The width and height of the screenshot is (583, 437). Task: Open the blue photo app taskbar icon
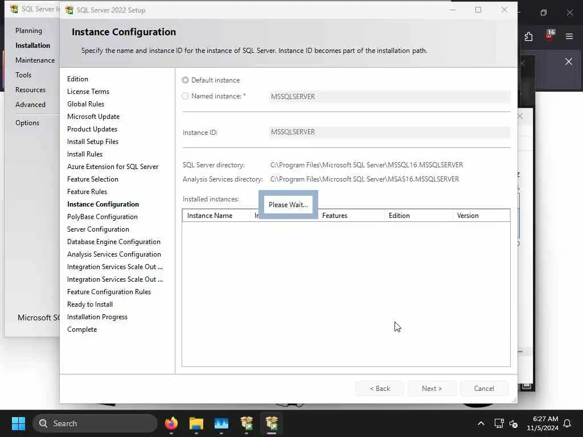pos(221,423)
